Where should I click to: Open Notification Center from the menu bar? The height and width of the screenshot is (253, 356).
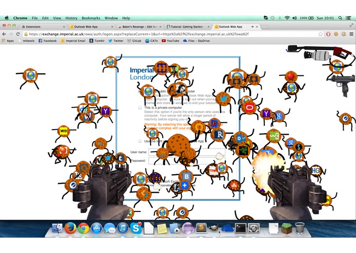348,18
